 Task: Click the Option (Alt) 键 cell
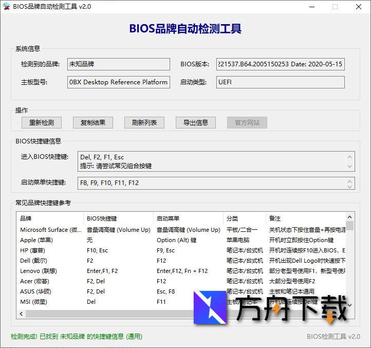pyautogui.click(x=177, y=240)
